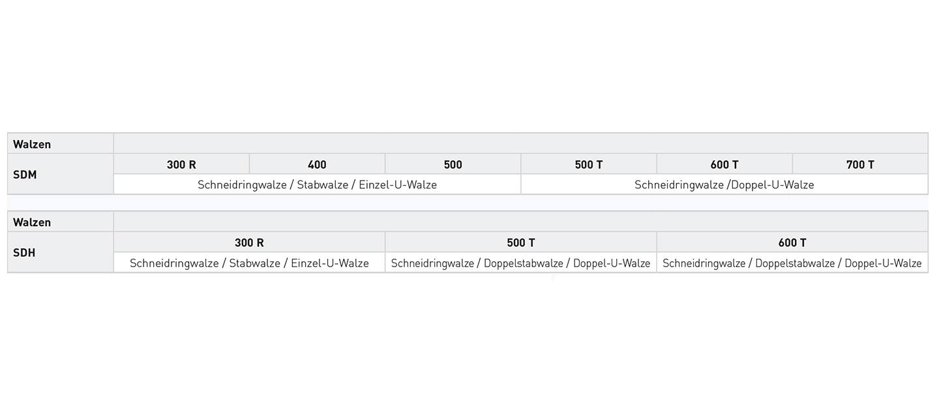Click the SDM 300 R column header
Screen dimensions: 939x404
point(181,164)
